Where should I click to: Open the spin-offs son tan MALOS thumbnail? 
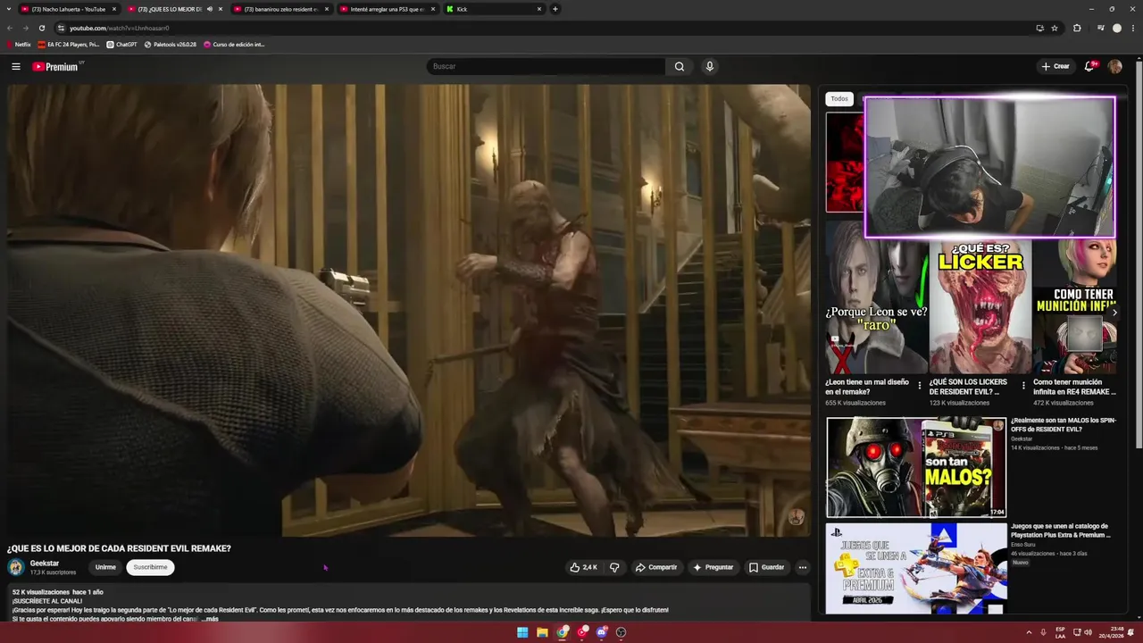(x=916, y=467)
